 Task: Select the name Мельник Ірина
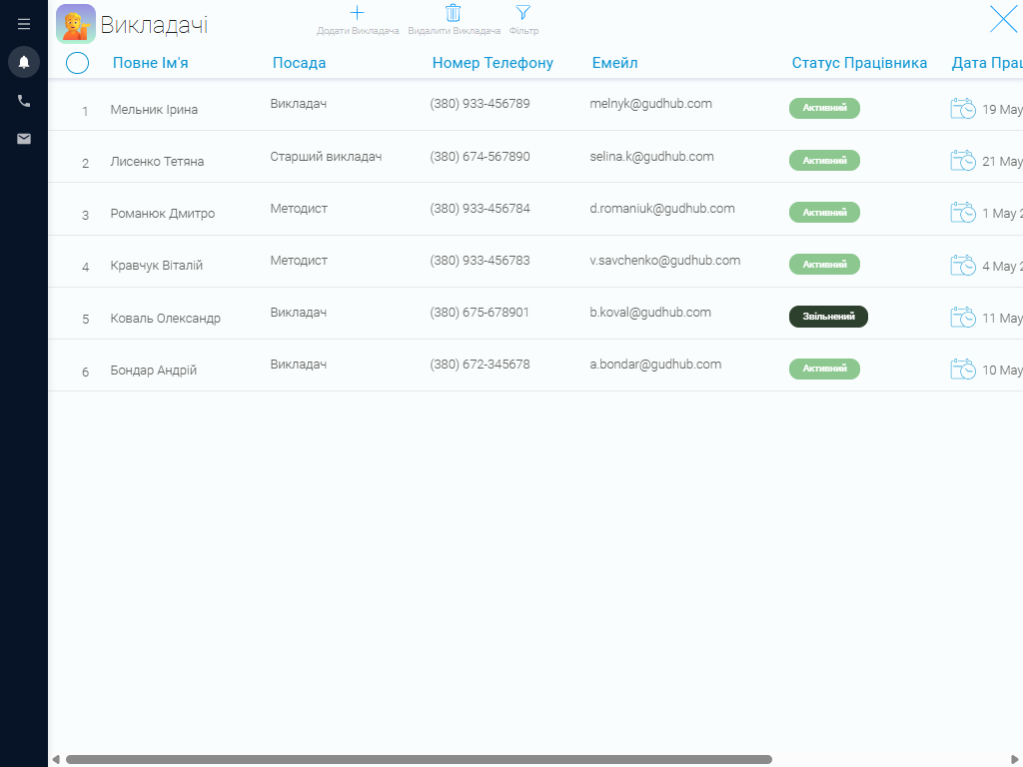pyautogui.click(x=154, y=110)
